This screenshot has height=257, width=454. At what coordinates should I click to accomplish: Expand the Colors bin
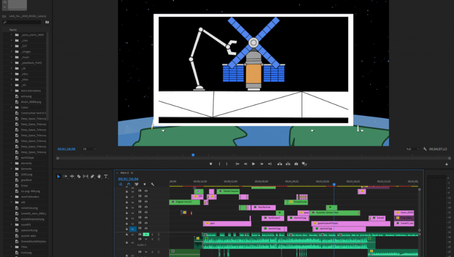coord(12,107)
